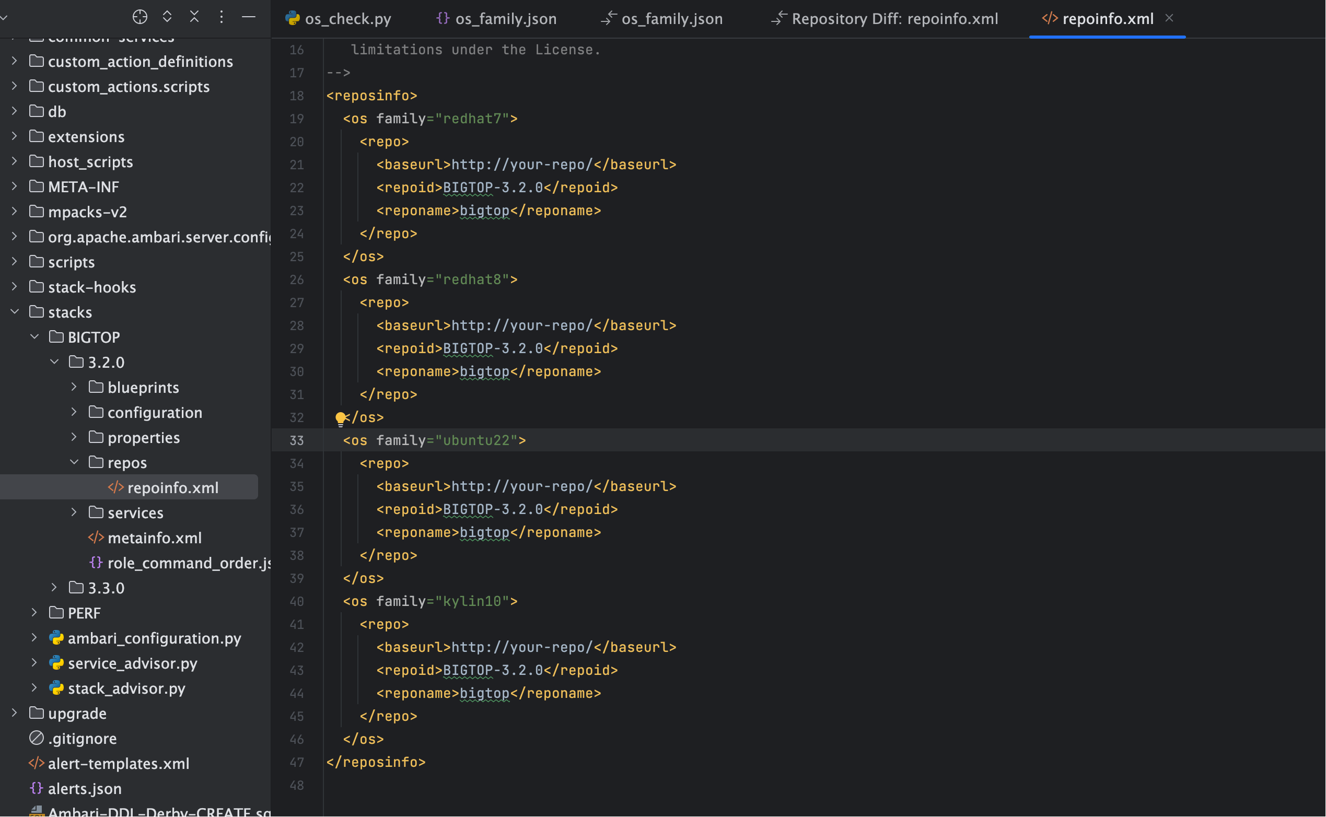Click the Collapse All icon in project toolbar

click(194, 17)
